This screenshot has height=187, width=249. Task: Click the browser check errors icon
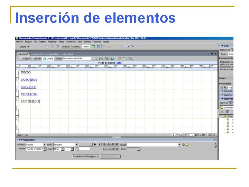tap(95, 59)
